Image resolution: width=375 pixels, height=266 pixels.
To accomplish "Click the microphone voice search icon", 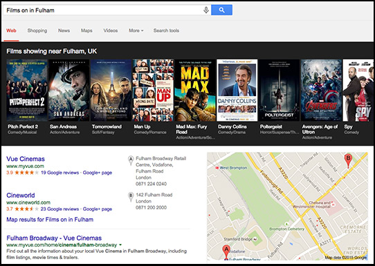I will point(206,10).
